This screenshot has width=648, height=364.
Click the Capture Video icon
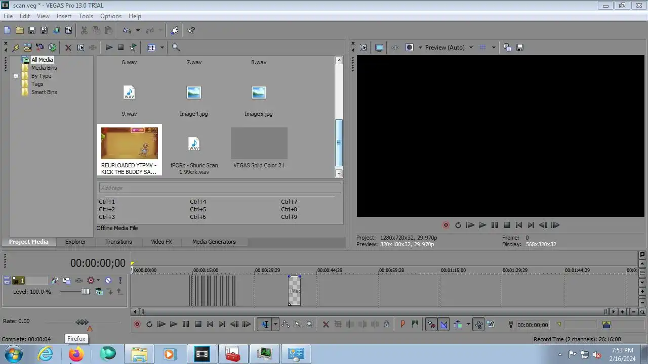coord(39,48)
